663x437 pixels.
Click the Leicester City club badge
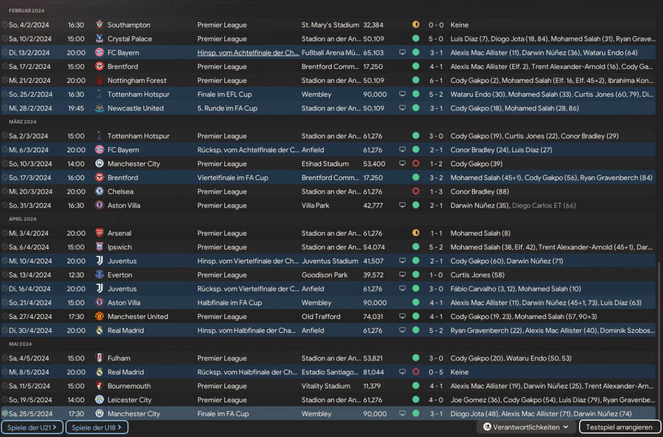pyautogui.click(x=99, y=400)
